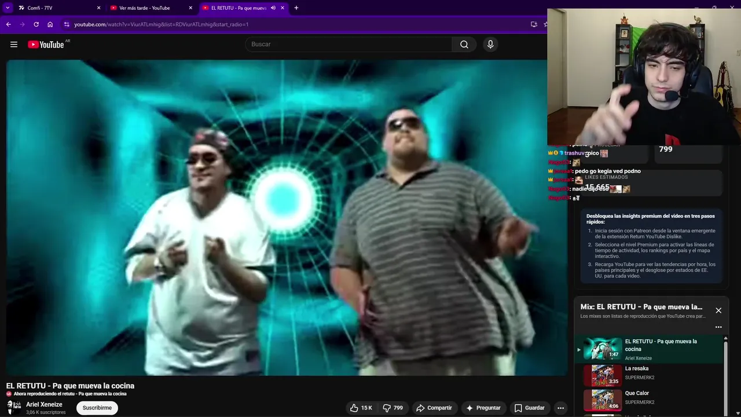741x417 pixels.
Task: Open the Mix playlist three-dot menu
Action: tap(718, 327)
